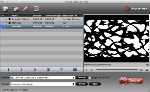The height and width of the screenshot is (92, 150).
Task: Move selected item up with the up arrow
Action: point(8,69)
